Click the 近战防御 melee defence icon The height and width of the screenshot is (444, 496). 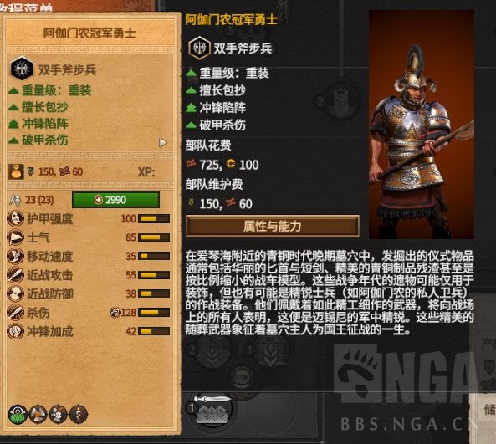(16, 293)
